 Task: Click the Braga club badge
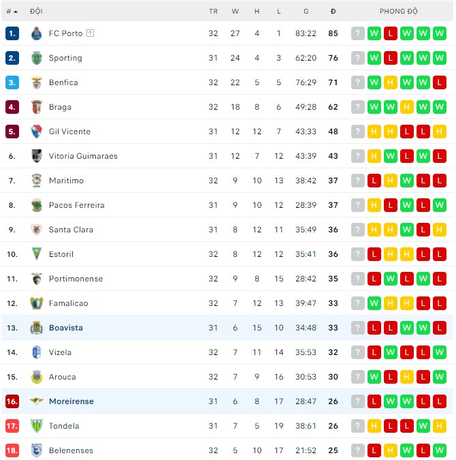(x=37, y=107)
